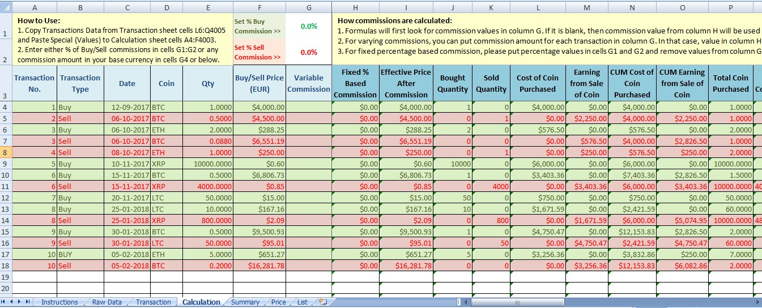Click the next sheet navigation arrow
762x308 pixels.
(x=20, y=302)
